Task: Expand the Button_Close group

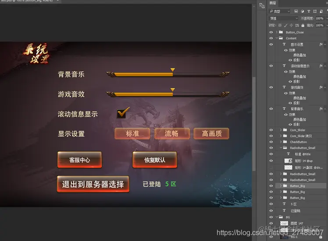Action: pyautogui.click(x=277, y=32)
